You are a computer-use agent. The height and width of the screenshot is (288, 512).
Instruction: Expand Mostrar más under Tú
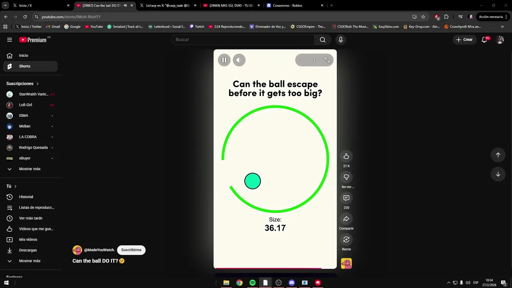click(30, 261)
